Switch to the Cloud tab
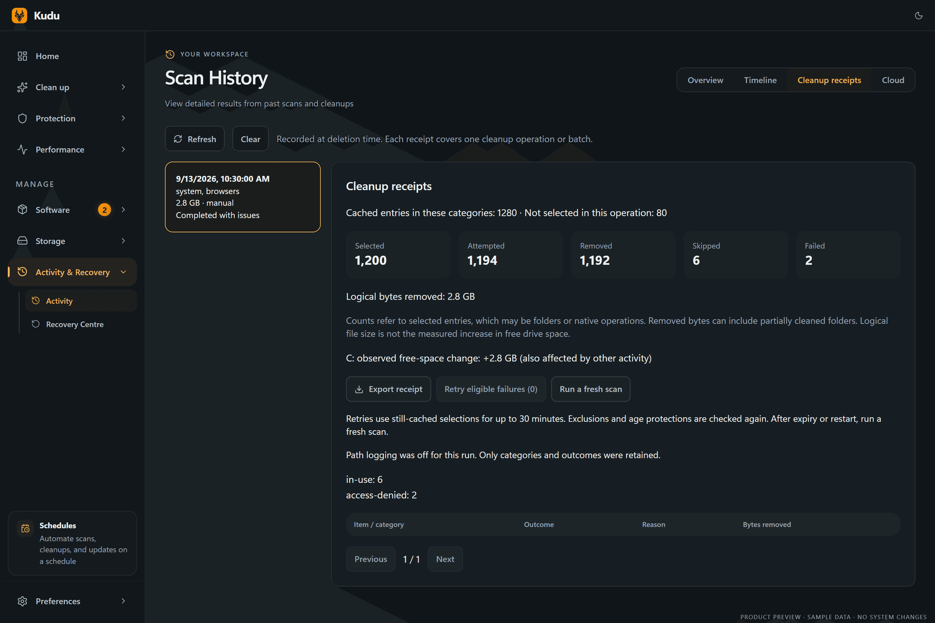The image size is (935, 623). 893,80
